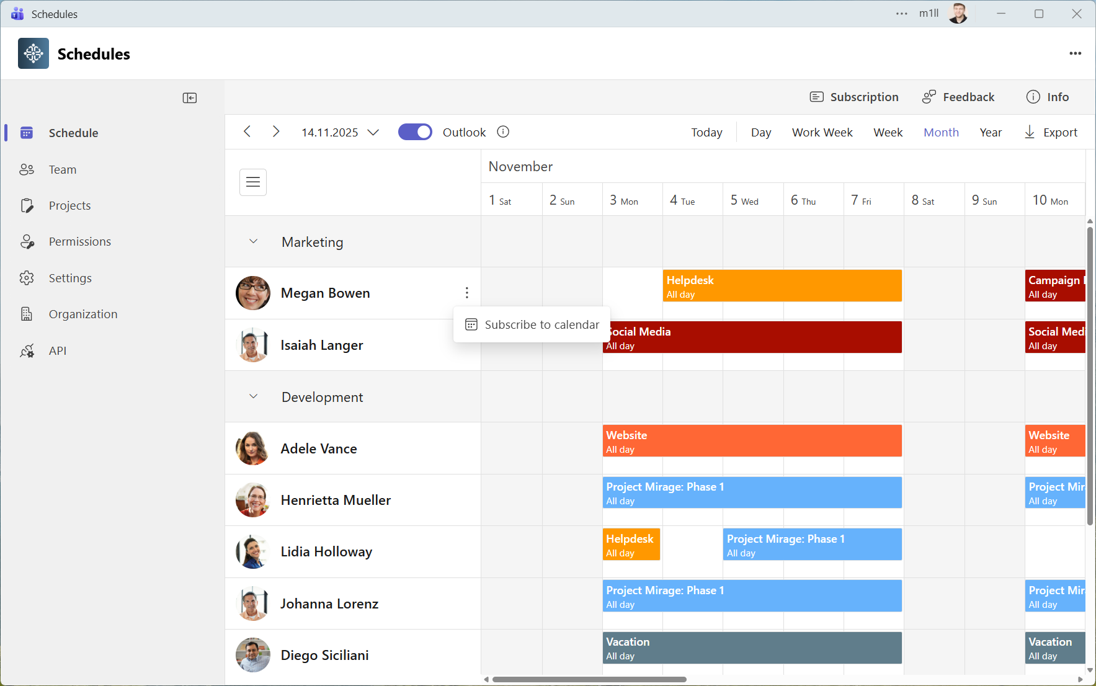Disable the Outlook toggle switch
The image size is (1096, 686).
pyautogui.click(x=415, y=132)
